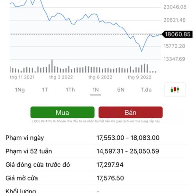Select the 1Ng time range tab
Viewport: 193px width, 193px height.
20,90
